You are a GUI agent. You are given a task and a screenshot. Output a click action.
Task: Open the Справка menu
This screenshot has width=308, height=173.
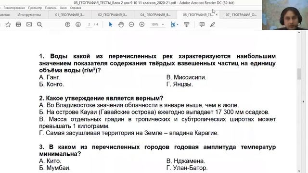click(76, 8)
